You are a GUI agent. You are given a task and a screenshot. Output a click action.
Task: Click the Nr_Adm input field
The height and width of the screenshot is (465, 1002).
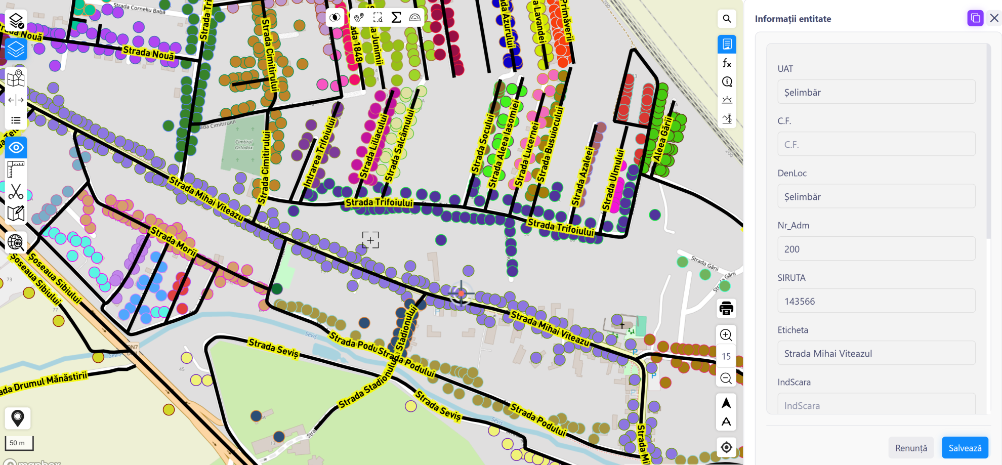click(876, 249)
